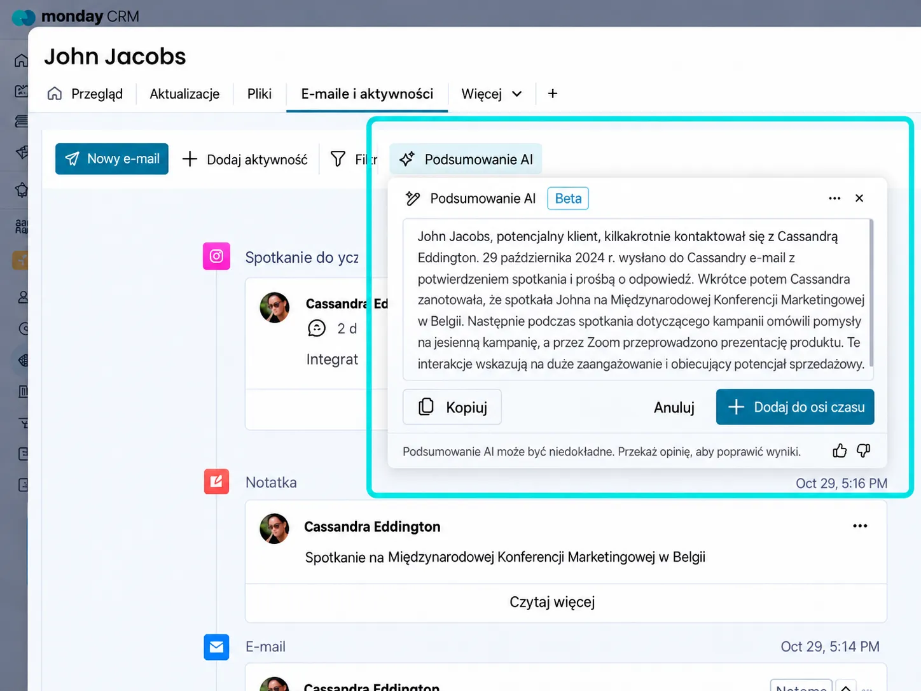This screenshot has width=921, height=691.
Task: Click the copy icon on the Kopiuj button
Action: pos(426,407)
